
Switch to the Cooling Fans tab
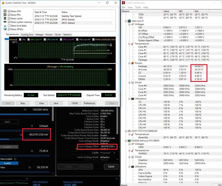tap(27, 34)
